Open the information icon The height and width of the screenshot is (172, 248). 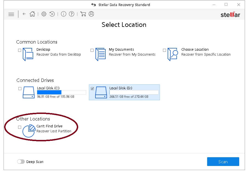[x=64, y=14]
